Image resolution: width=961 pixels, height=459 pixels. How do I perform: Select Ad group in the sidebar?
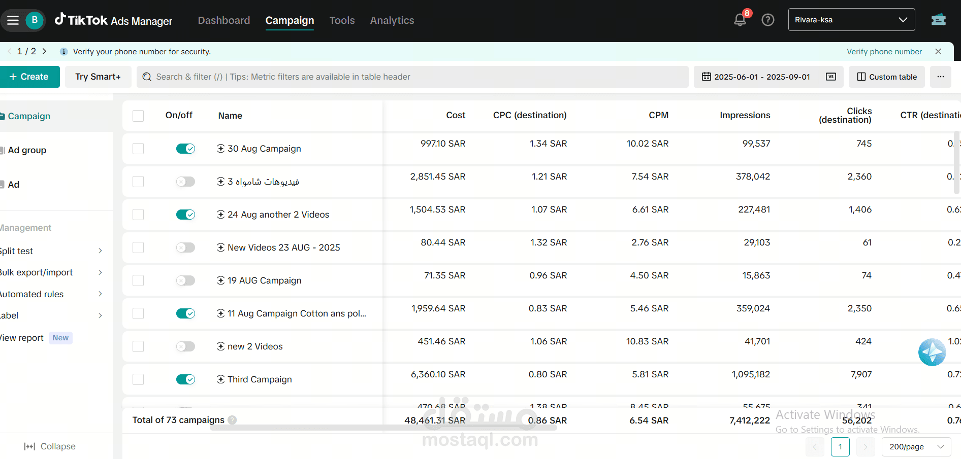(x=27, y=150)
